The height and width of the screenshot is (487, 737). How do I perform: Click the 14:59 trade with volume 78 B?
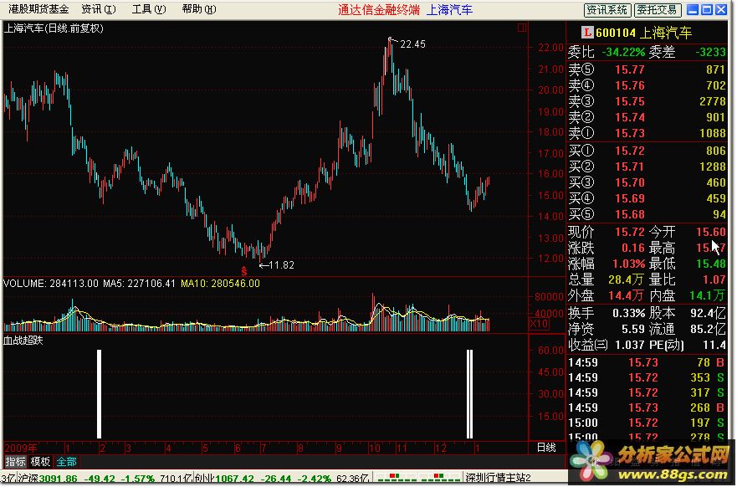(x=647, y=362)
